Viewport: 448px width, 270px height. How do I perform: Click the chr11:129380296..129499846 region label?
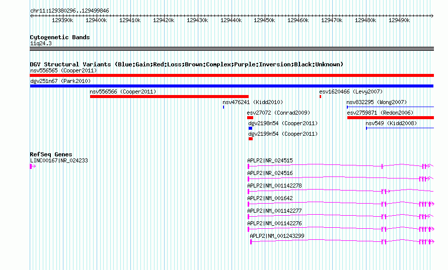(x=69, y=11)
